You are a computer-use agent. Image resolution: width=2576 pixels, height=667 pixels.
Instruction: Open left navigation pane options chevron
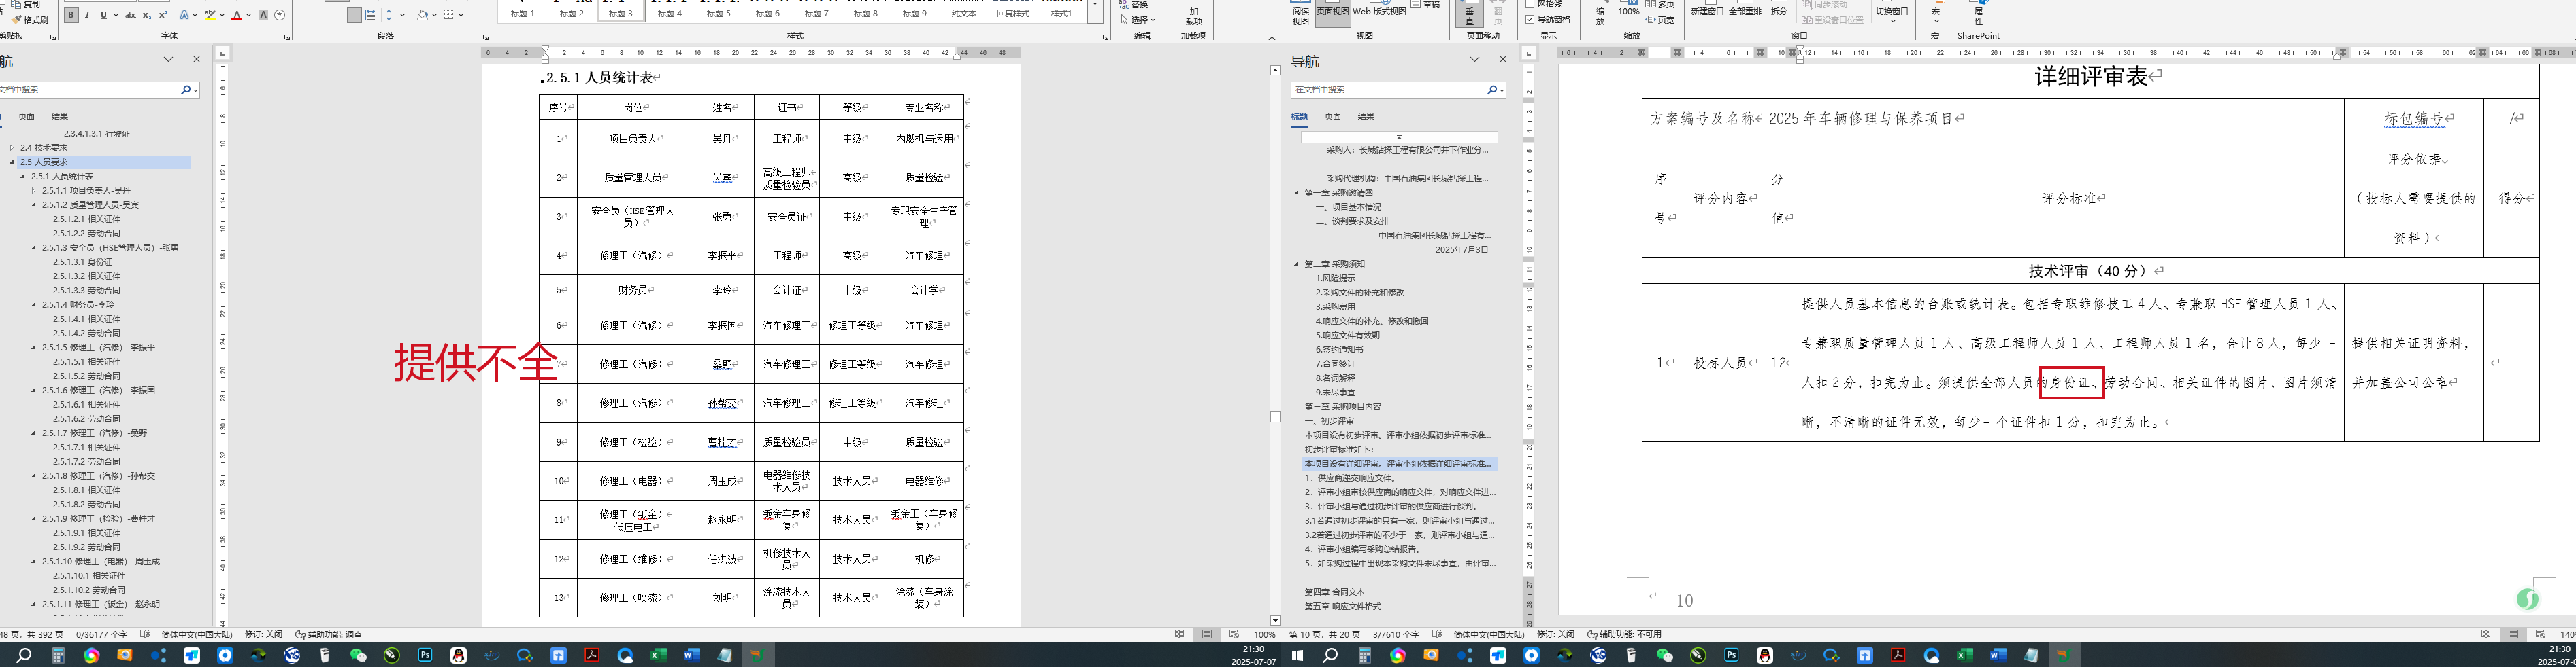[x=168, y=60]
